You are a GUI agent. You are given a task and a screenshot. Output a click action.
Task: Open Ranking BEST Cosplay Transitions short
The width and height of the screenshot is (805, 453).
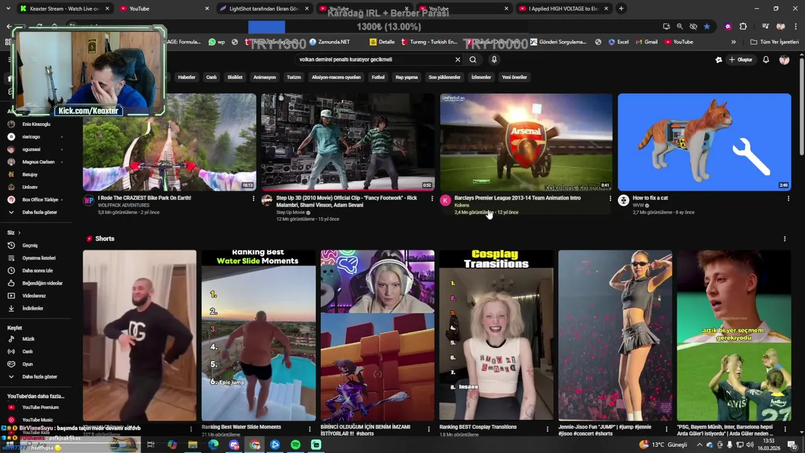point(496,335)
